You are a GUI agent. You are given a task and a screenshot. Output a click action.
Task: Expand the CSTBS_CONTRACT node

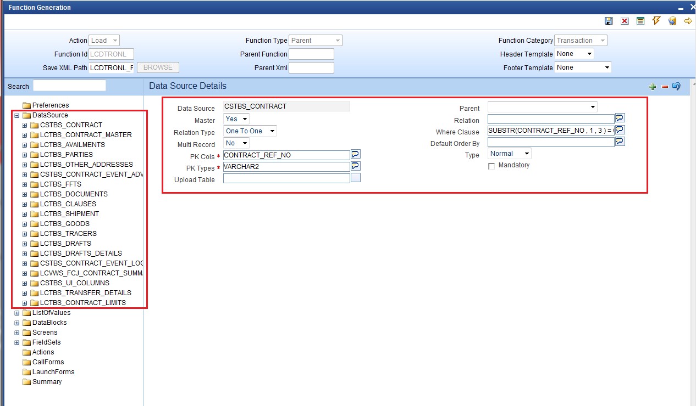pyautogui.click(x=25, y=125)
